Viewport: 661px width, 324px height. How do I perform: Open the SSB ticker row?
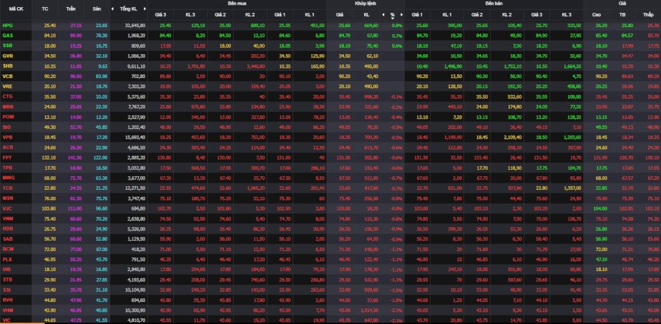[8, 46]
